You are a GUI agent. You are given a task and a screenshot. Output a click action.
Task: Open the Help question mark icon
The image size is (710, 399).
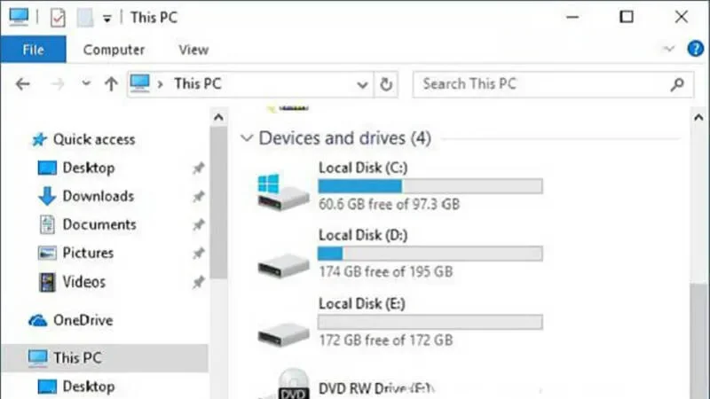click(696, 49)
